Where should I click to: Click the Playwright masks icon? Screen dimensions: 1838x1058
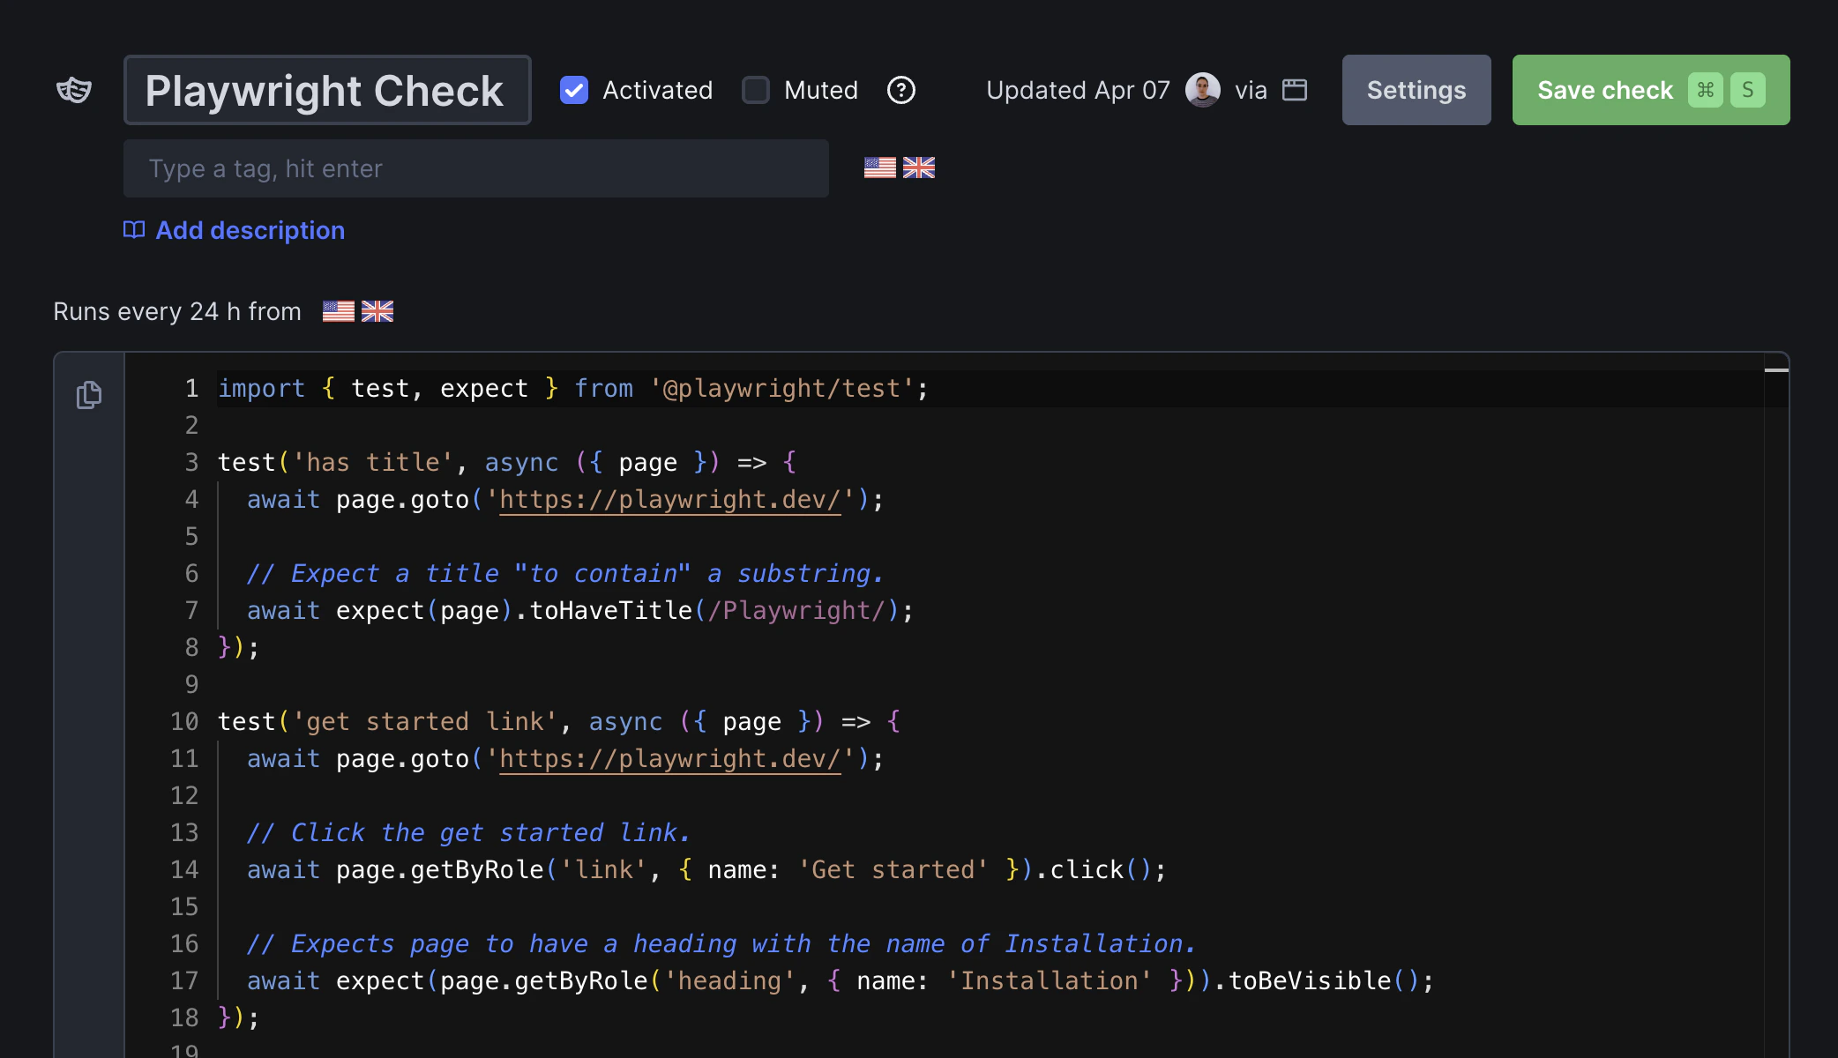[x=74, y=90]
